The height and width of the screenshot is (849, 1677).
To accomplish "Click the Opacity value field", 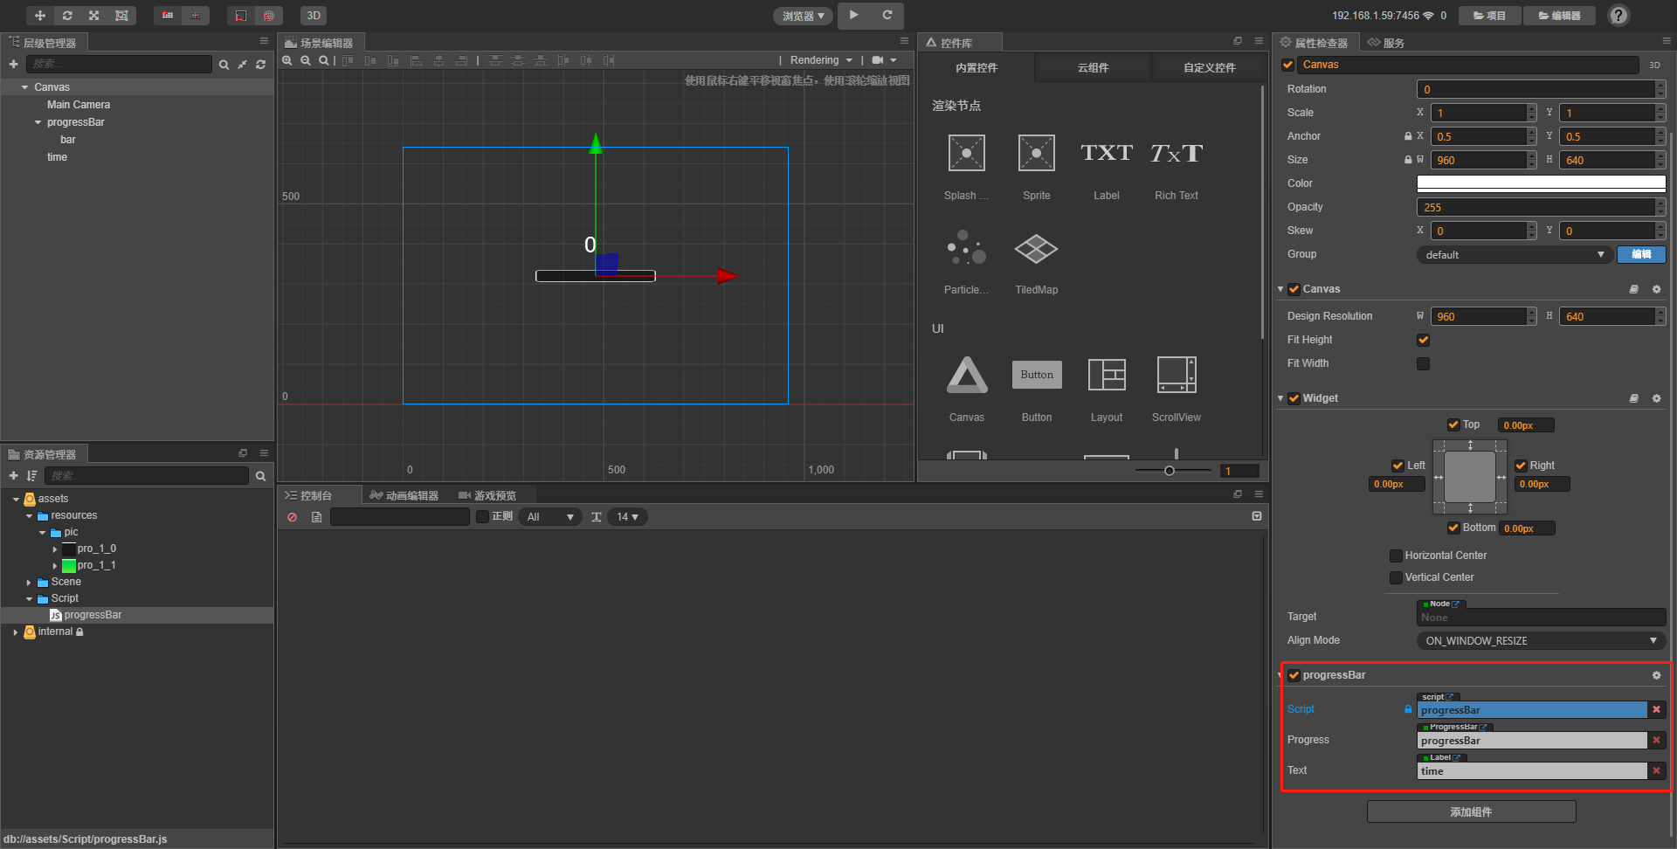I will pyautogui.click(x=1536, y=207).
